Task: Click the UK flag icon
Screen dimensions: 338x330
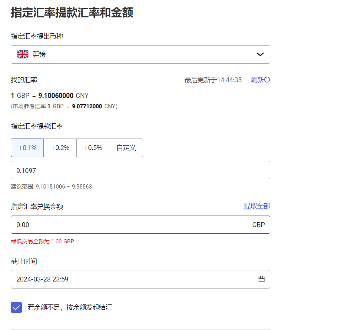Action: click(23, 54)
